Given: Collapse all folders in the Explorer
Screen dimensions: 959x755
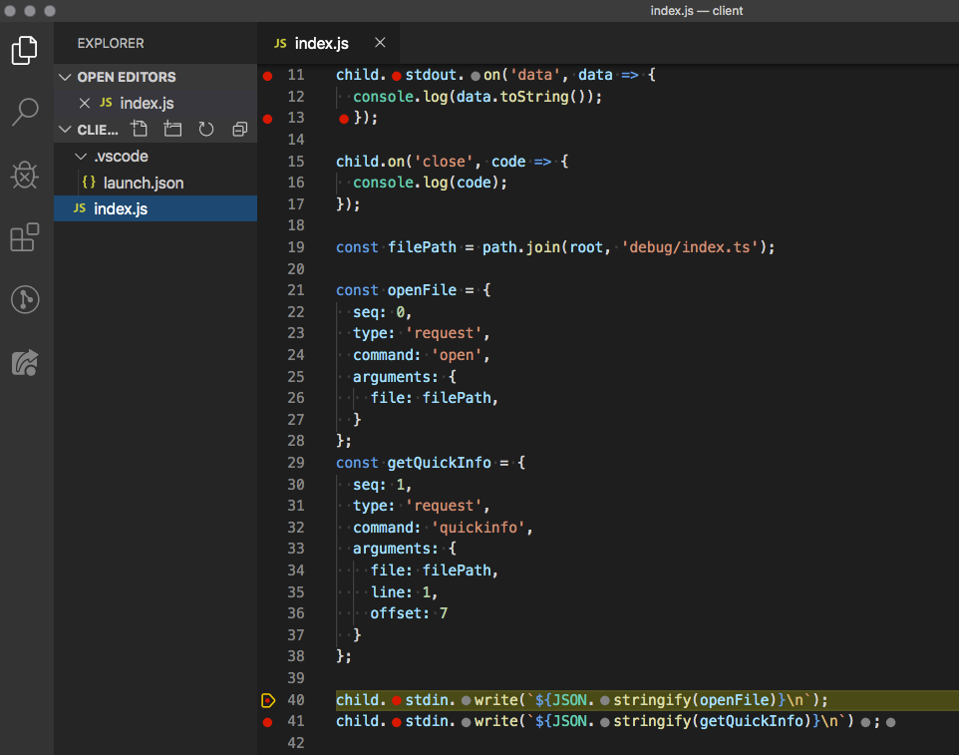Looking at the screenshot, I should coord(238,129).
